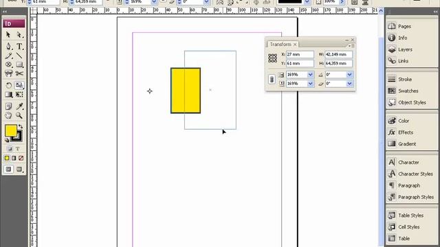Select the Rotate tool

coord(8,85)
